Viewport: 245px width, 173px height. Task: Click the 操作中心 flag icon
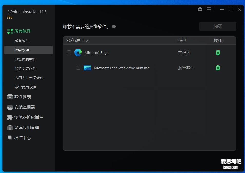click(10, 138)
